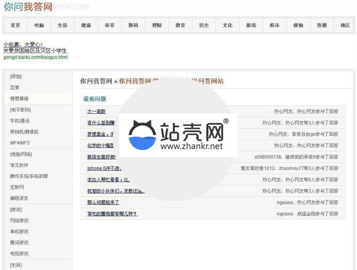Select 恋爱 in the sidebar
The image size is (357, 270).
[x=14, y=88]
